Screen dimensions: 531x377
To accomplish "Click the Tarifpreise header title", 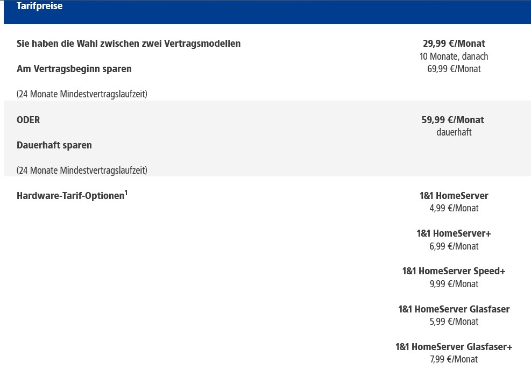I will 40,6.
